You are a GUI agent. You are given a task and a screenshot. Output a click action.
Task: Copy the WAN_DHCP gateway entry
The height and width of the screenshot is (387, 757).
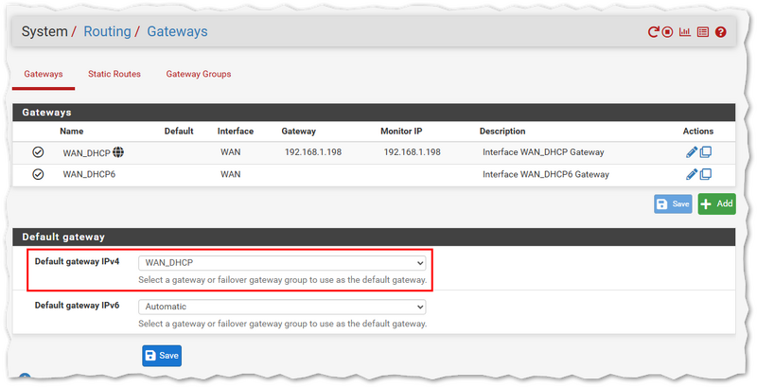point(706,151)
